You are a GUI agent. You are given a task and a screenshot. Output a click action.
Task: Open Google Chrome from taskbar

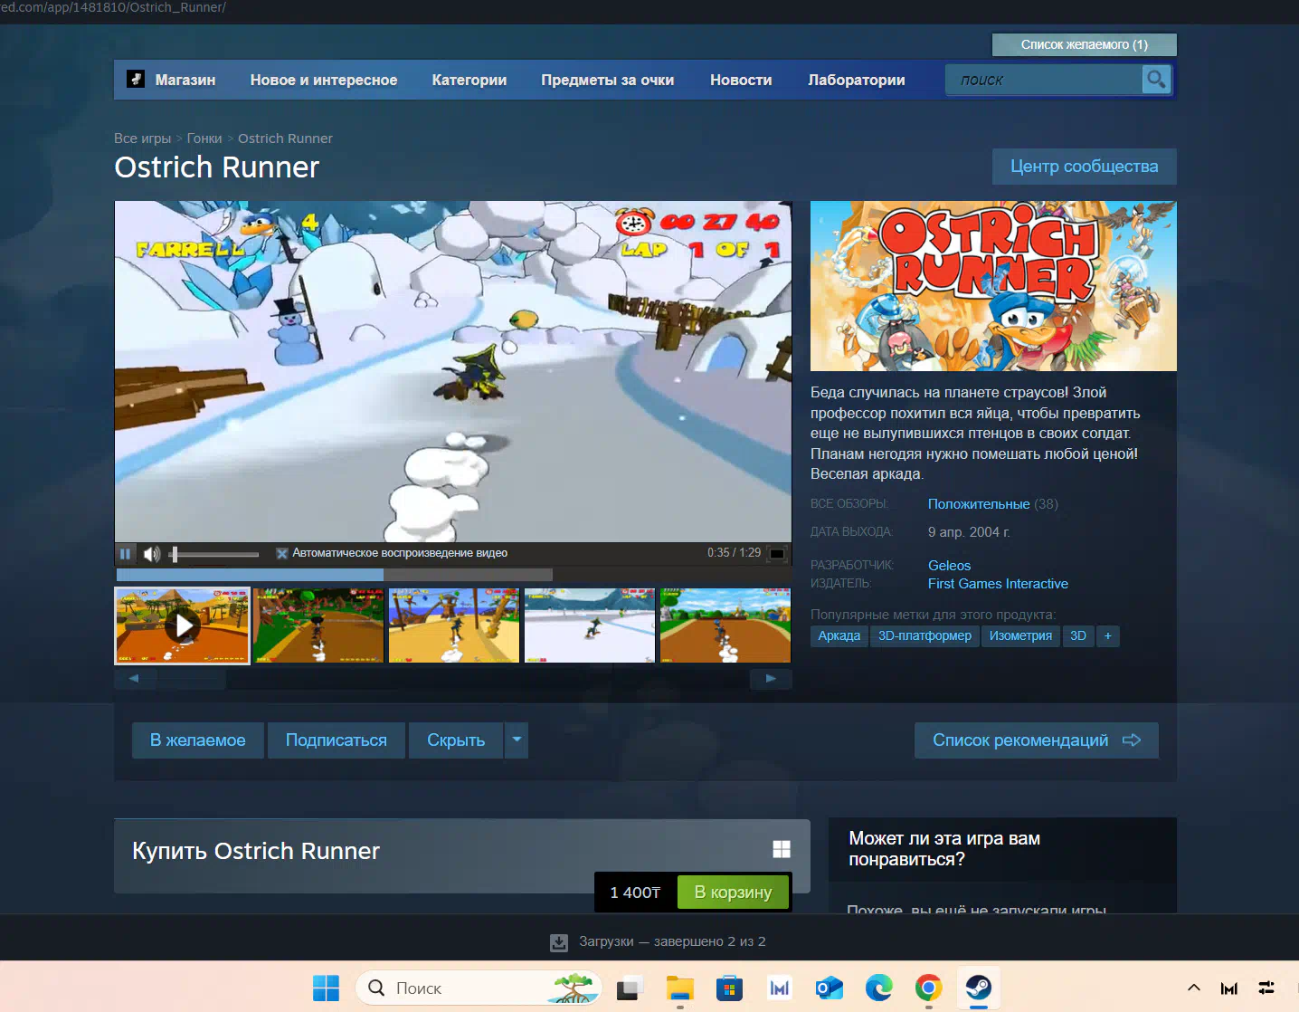click(x=928, y=988)
